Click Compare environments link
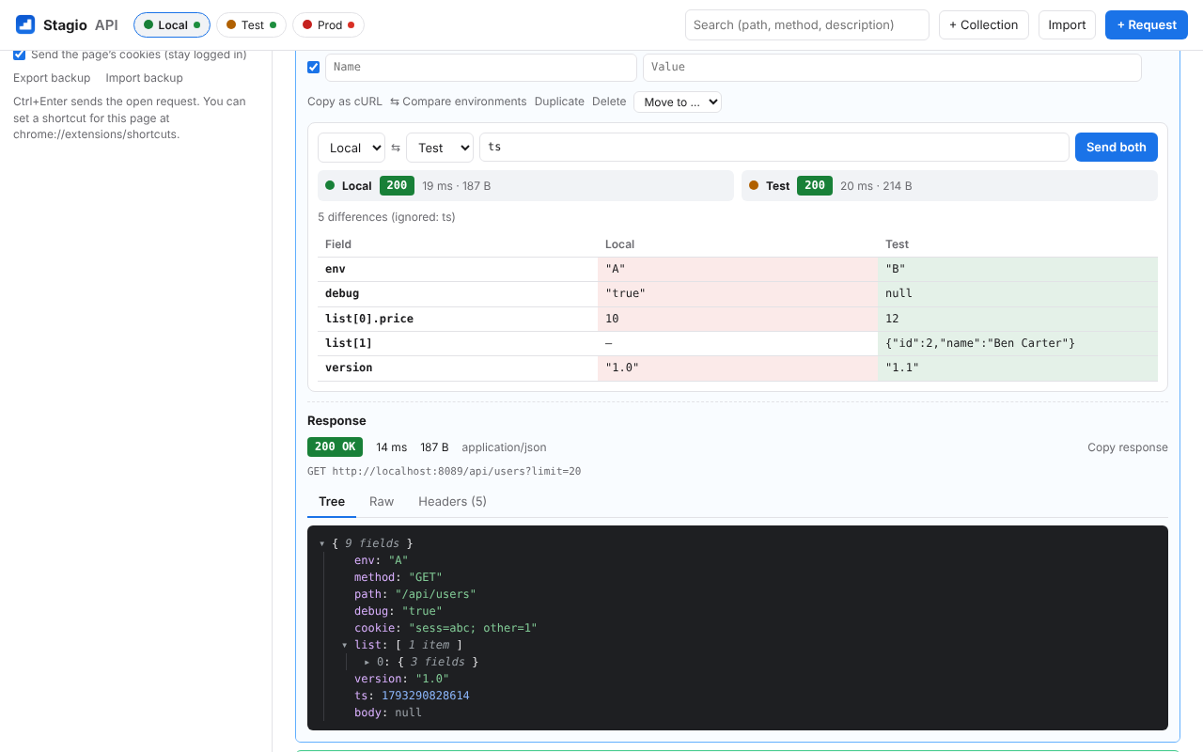The width and height of the screenshot is (1203, 752). click(459, 102)
